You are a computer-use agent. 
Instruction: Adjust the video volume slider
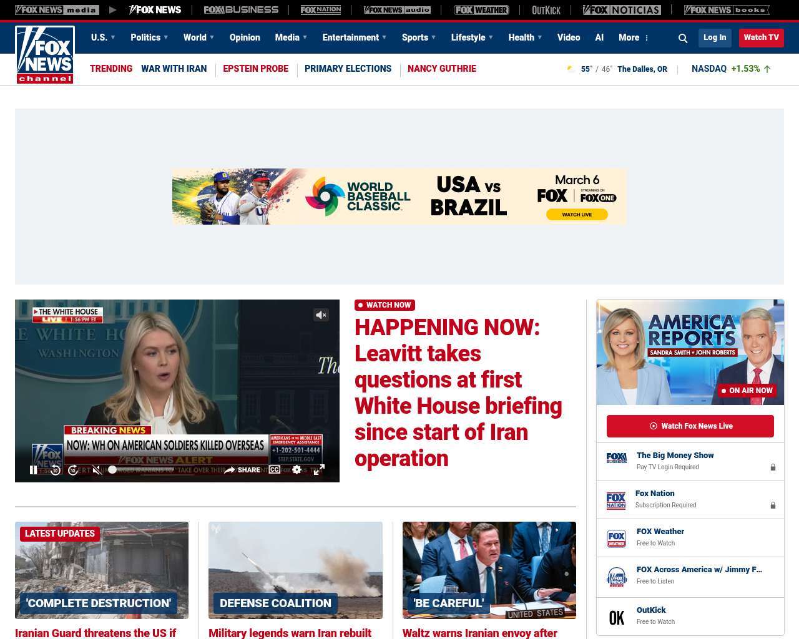click(x=112, y=470)
